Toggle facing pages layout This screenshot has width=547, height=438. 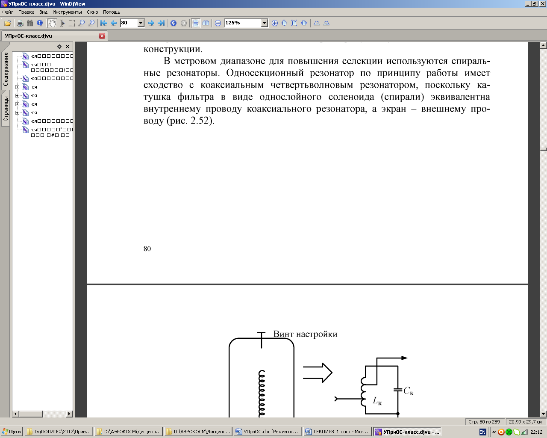pyautogui.click(x=206, y=23)
